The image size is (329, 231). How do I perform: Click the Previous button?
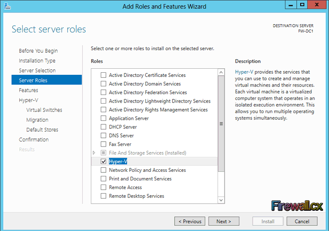[x=190, y=221]
